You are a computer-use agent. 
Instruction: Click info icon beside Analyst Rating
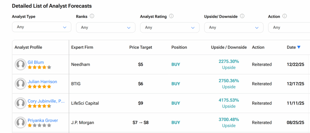[171, 16]
